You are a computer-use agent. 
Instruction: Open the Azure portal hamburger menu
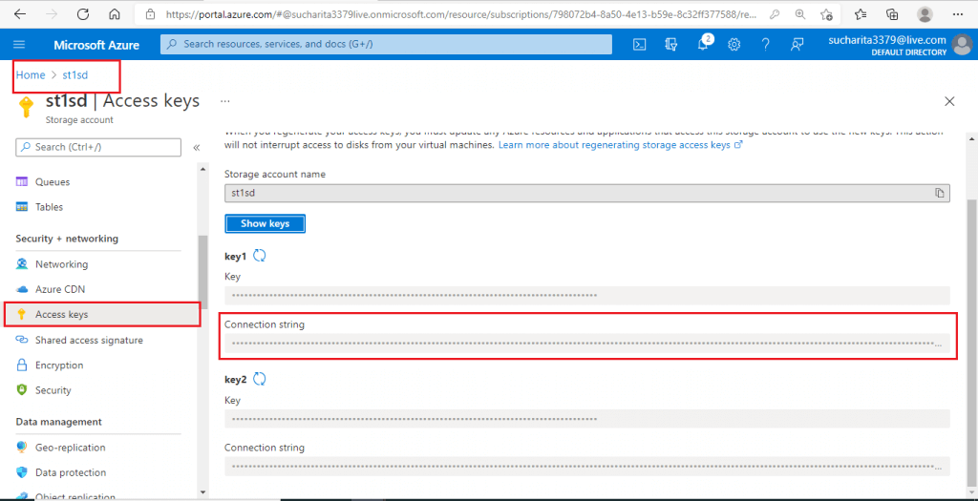click(19, 44)
